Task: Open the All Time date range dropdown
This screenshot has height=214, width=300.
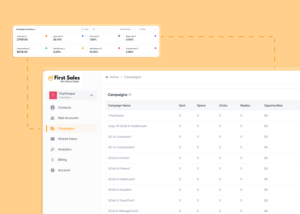Action: [147, 29]
